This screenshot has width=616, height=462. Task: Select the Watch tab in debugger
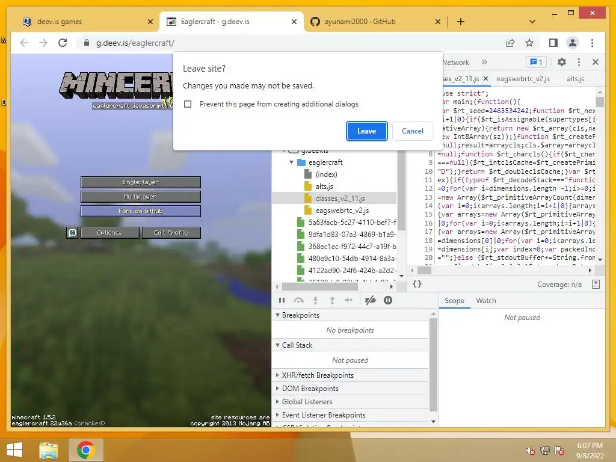(x=486, y=301)
